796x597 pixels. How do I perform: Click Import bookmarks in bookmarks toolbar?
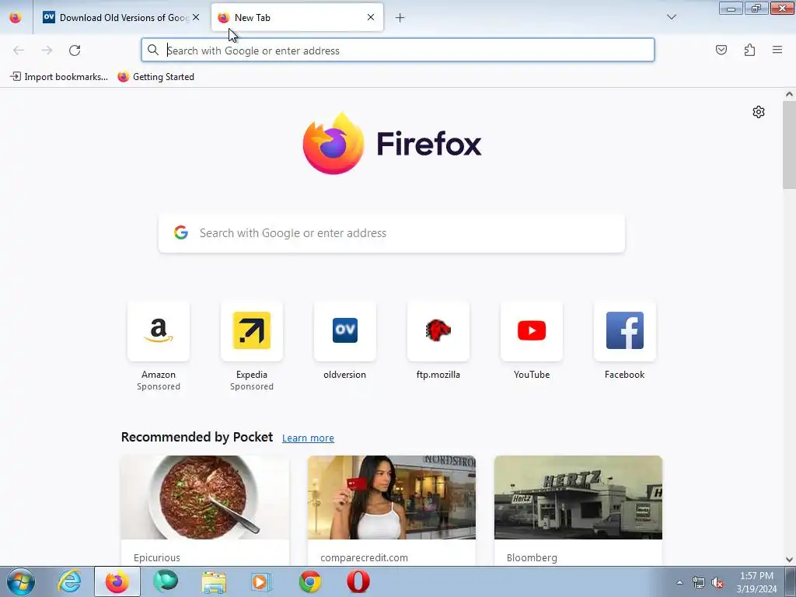[59, 77]
